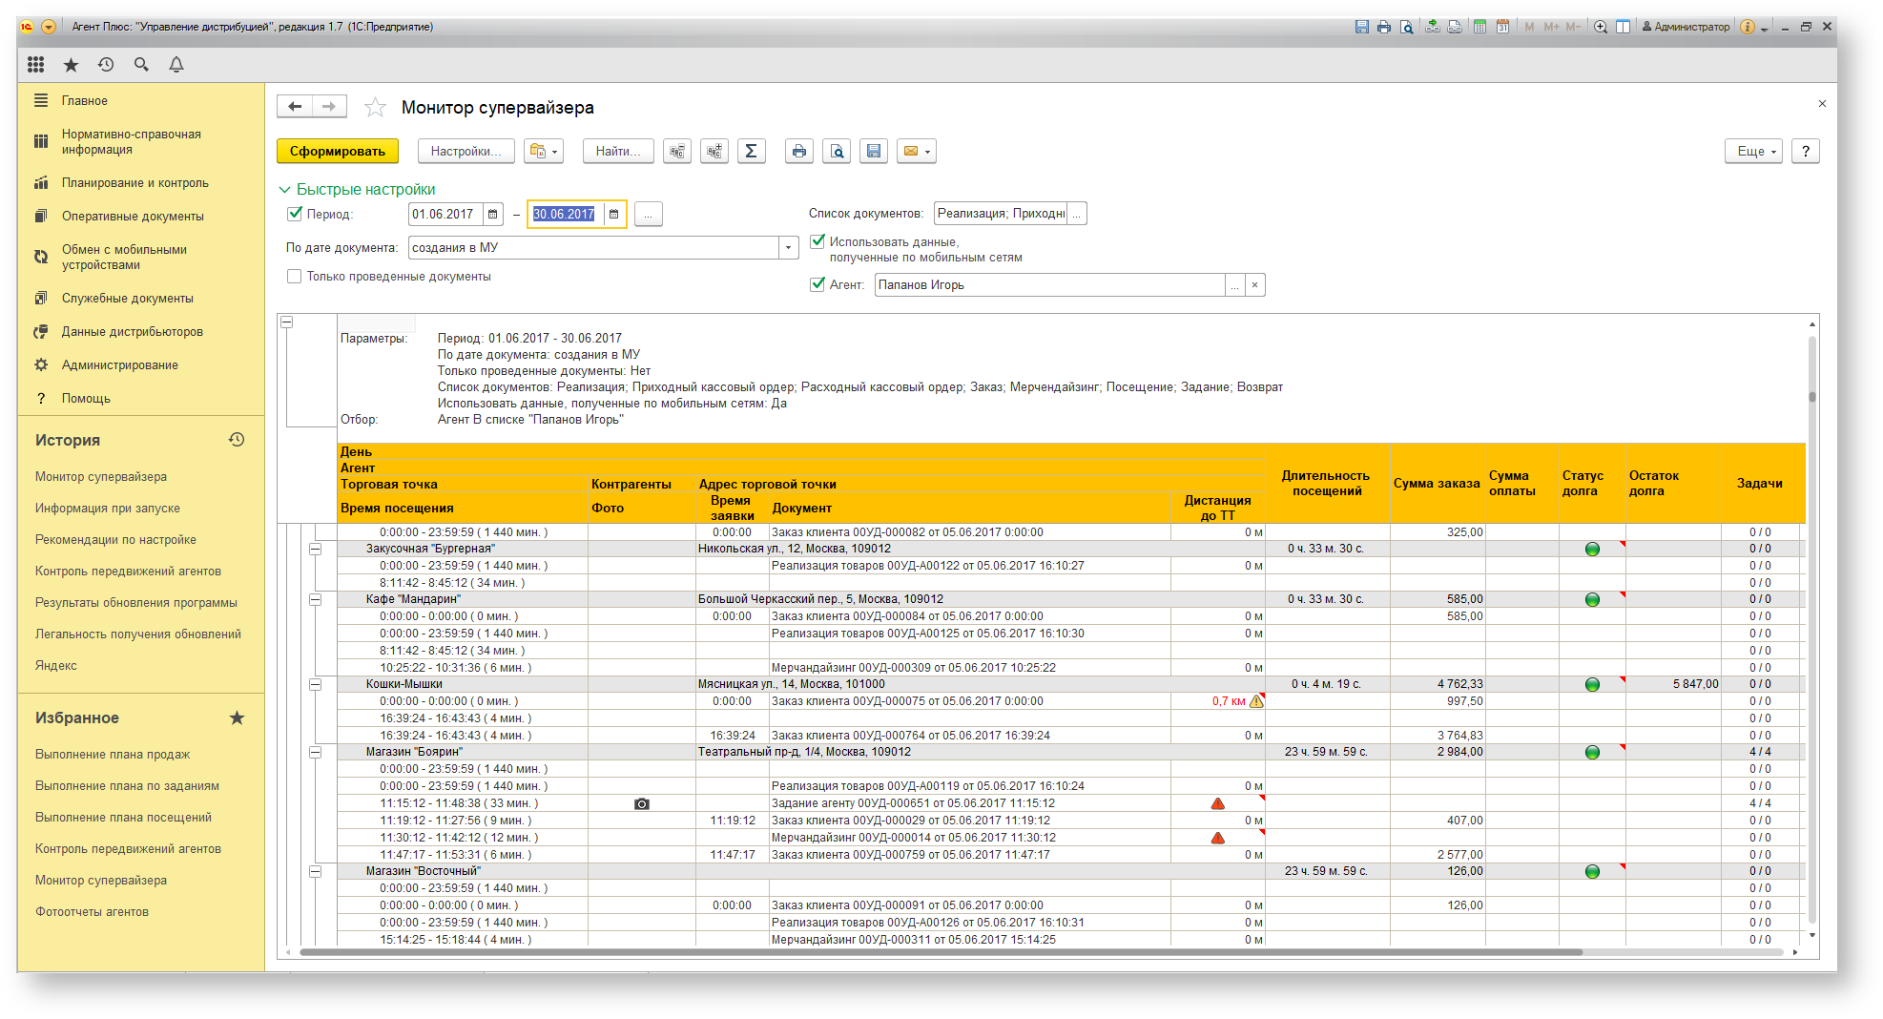Viewport: 1883px width, 1019px height.
Task: Open the send by email dropdown
Action: (x=916, y=151)
